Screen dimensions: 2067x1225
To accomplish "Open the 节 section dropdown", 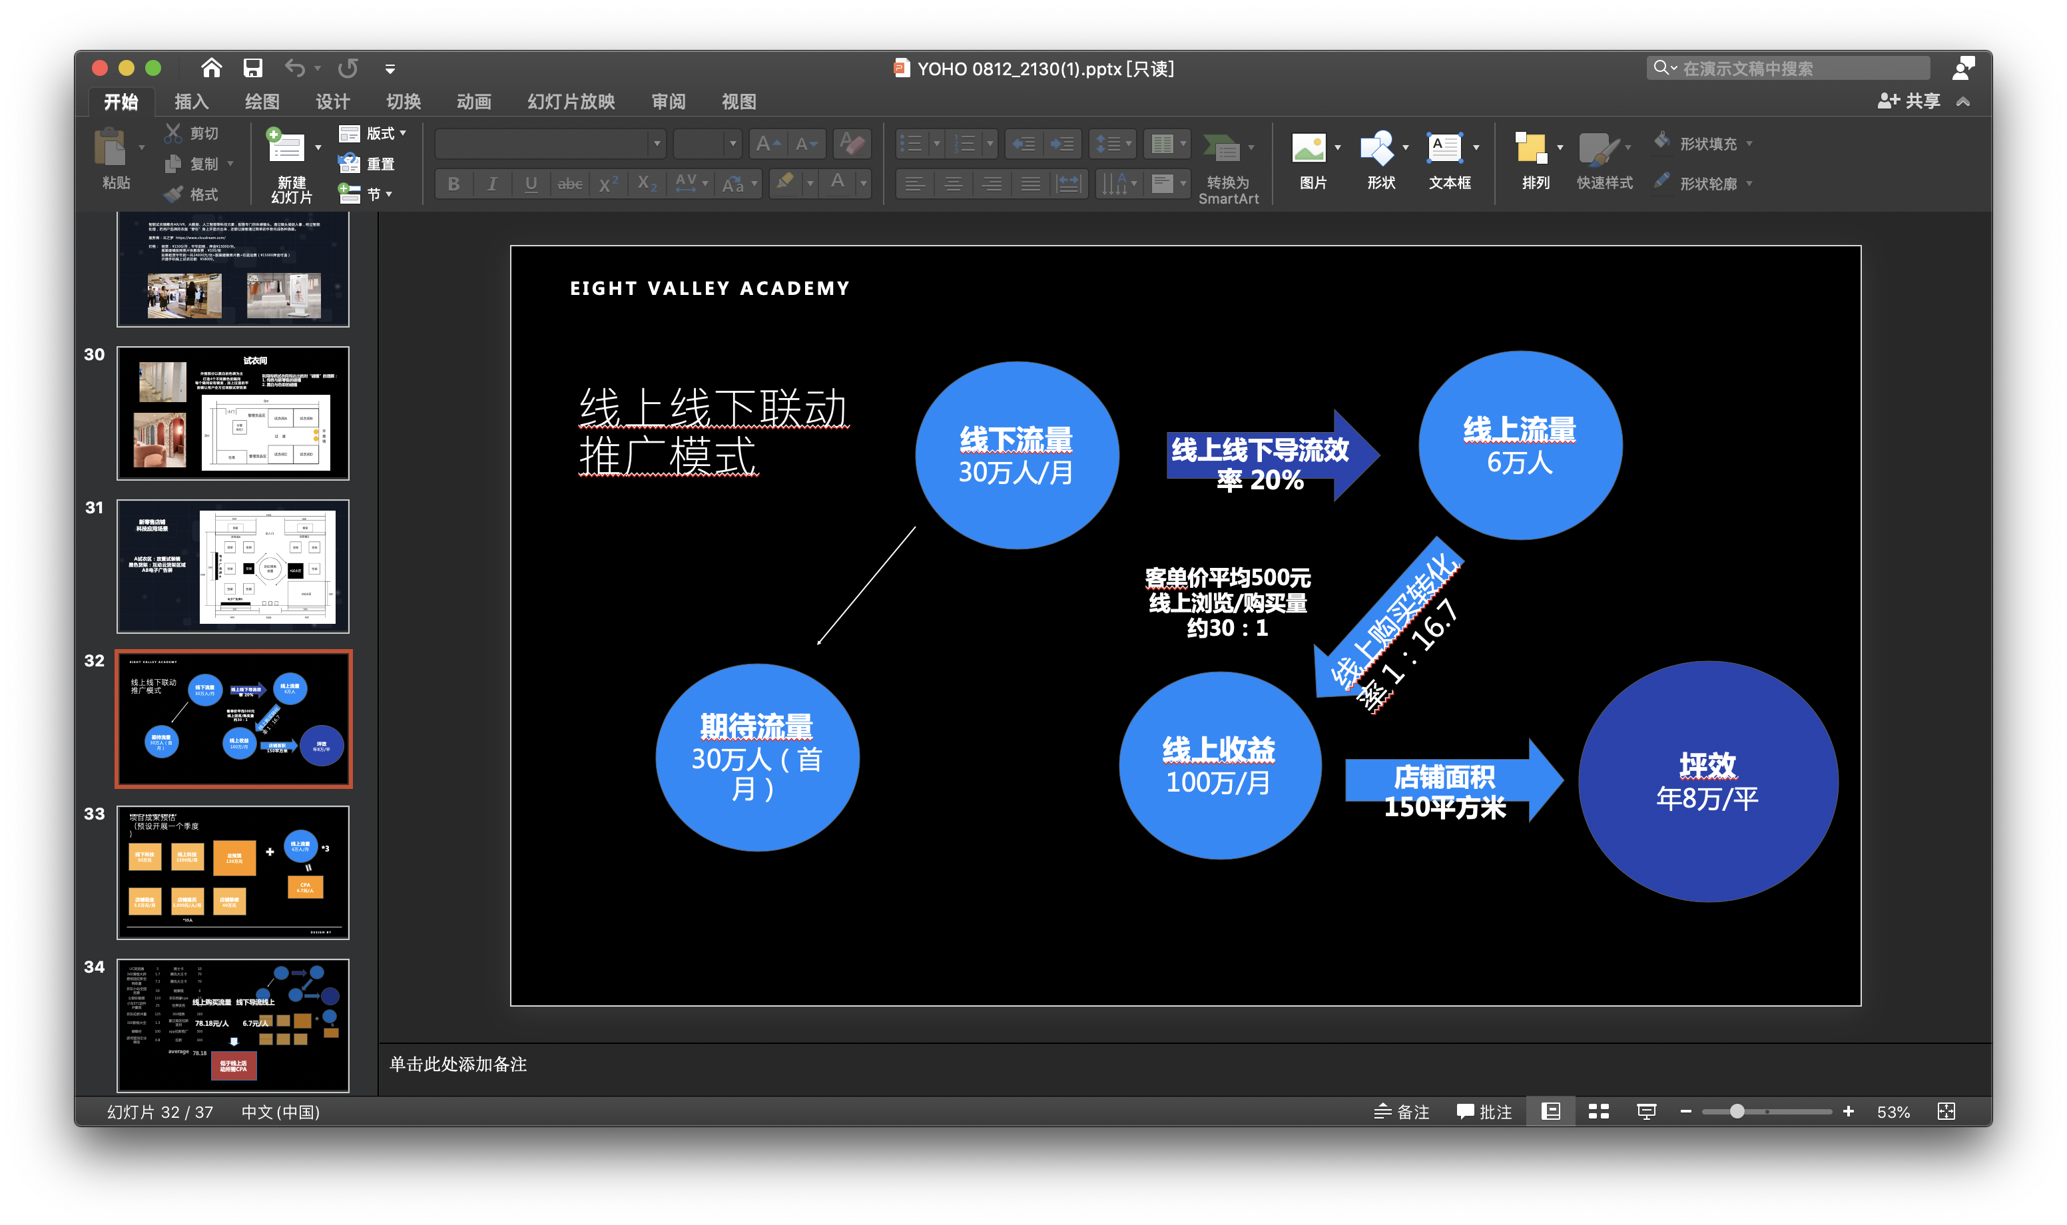I will click(x=365, y=194).
